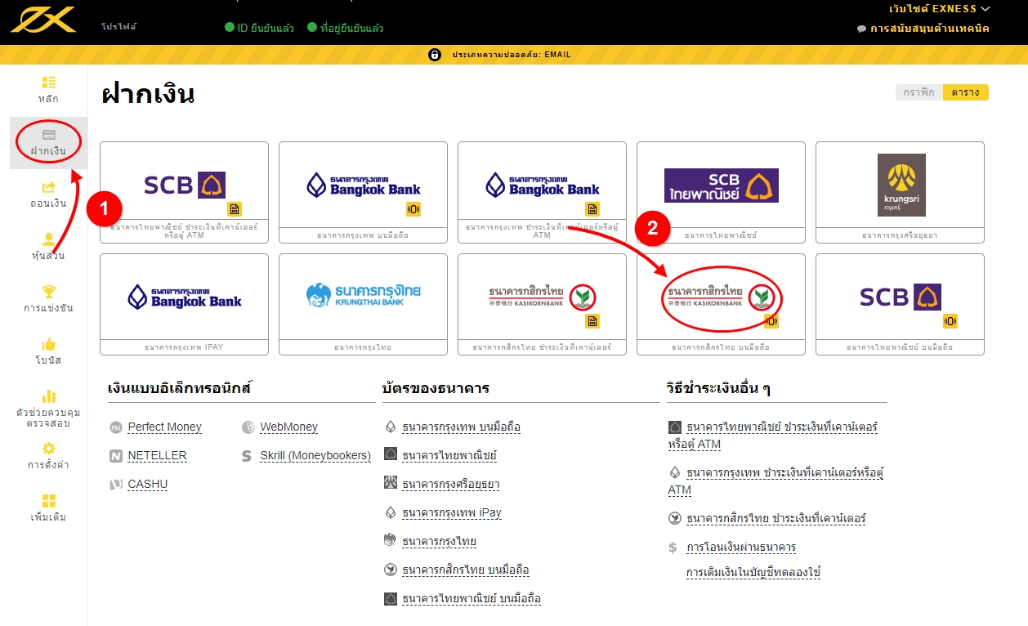This screenshot has height=626, width=1028.
Task: Open the โบนัส thumbs-up sidebar item
Action: click(48, 351)
